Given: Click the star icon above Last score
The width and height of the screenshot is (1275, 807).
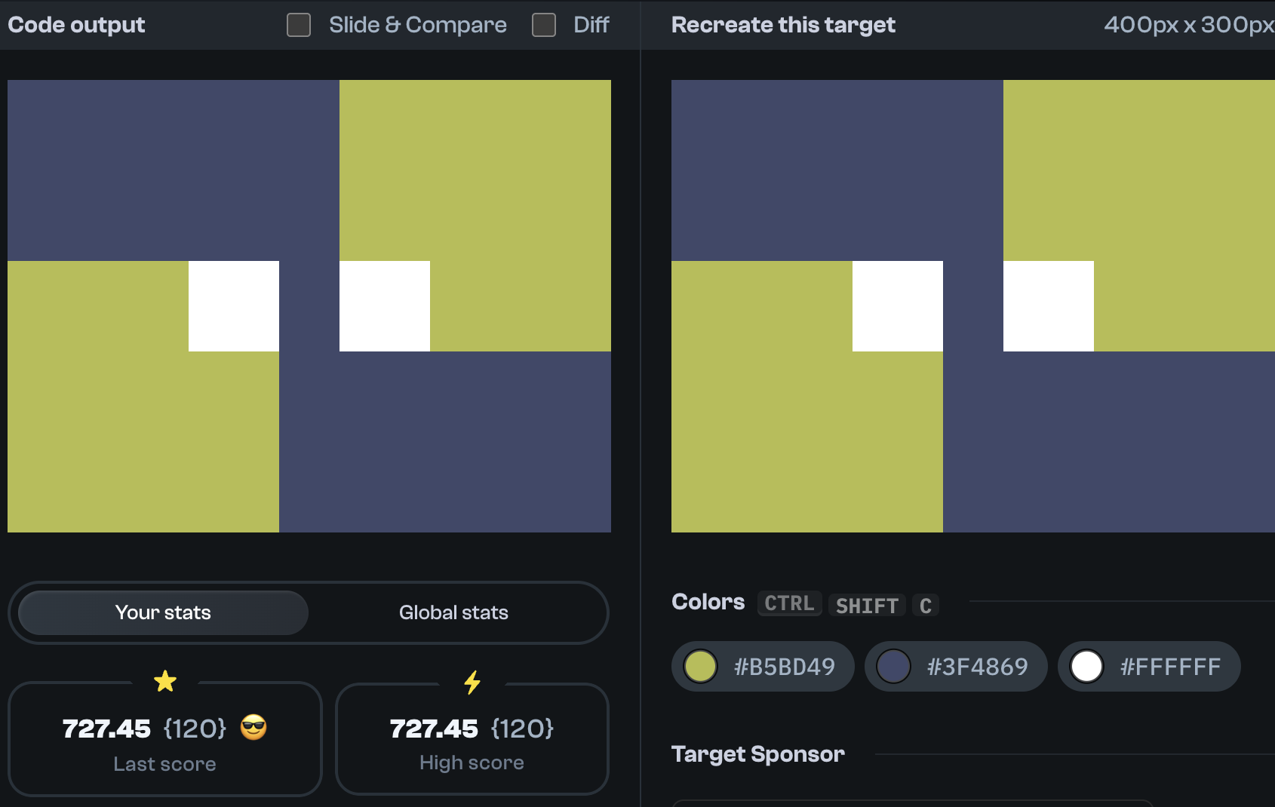Looking at the screenshot, I should point(165,681).
